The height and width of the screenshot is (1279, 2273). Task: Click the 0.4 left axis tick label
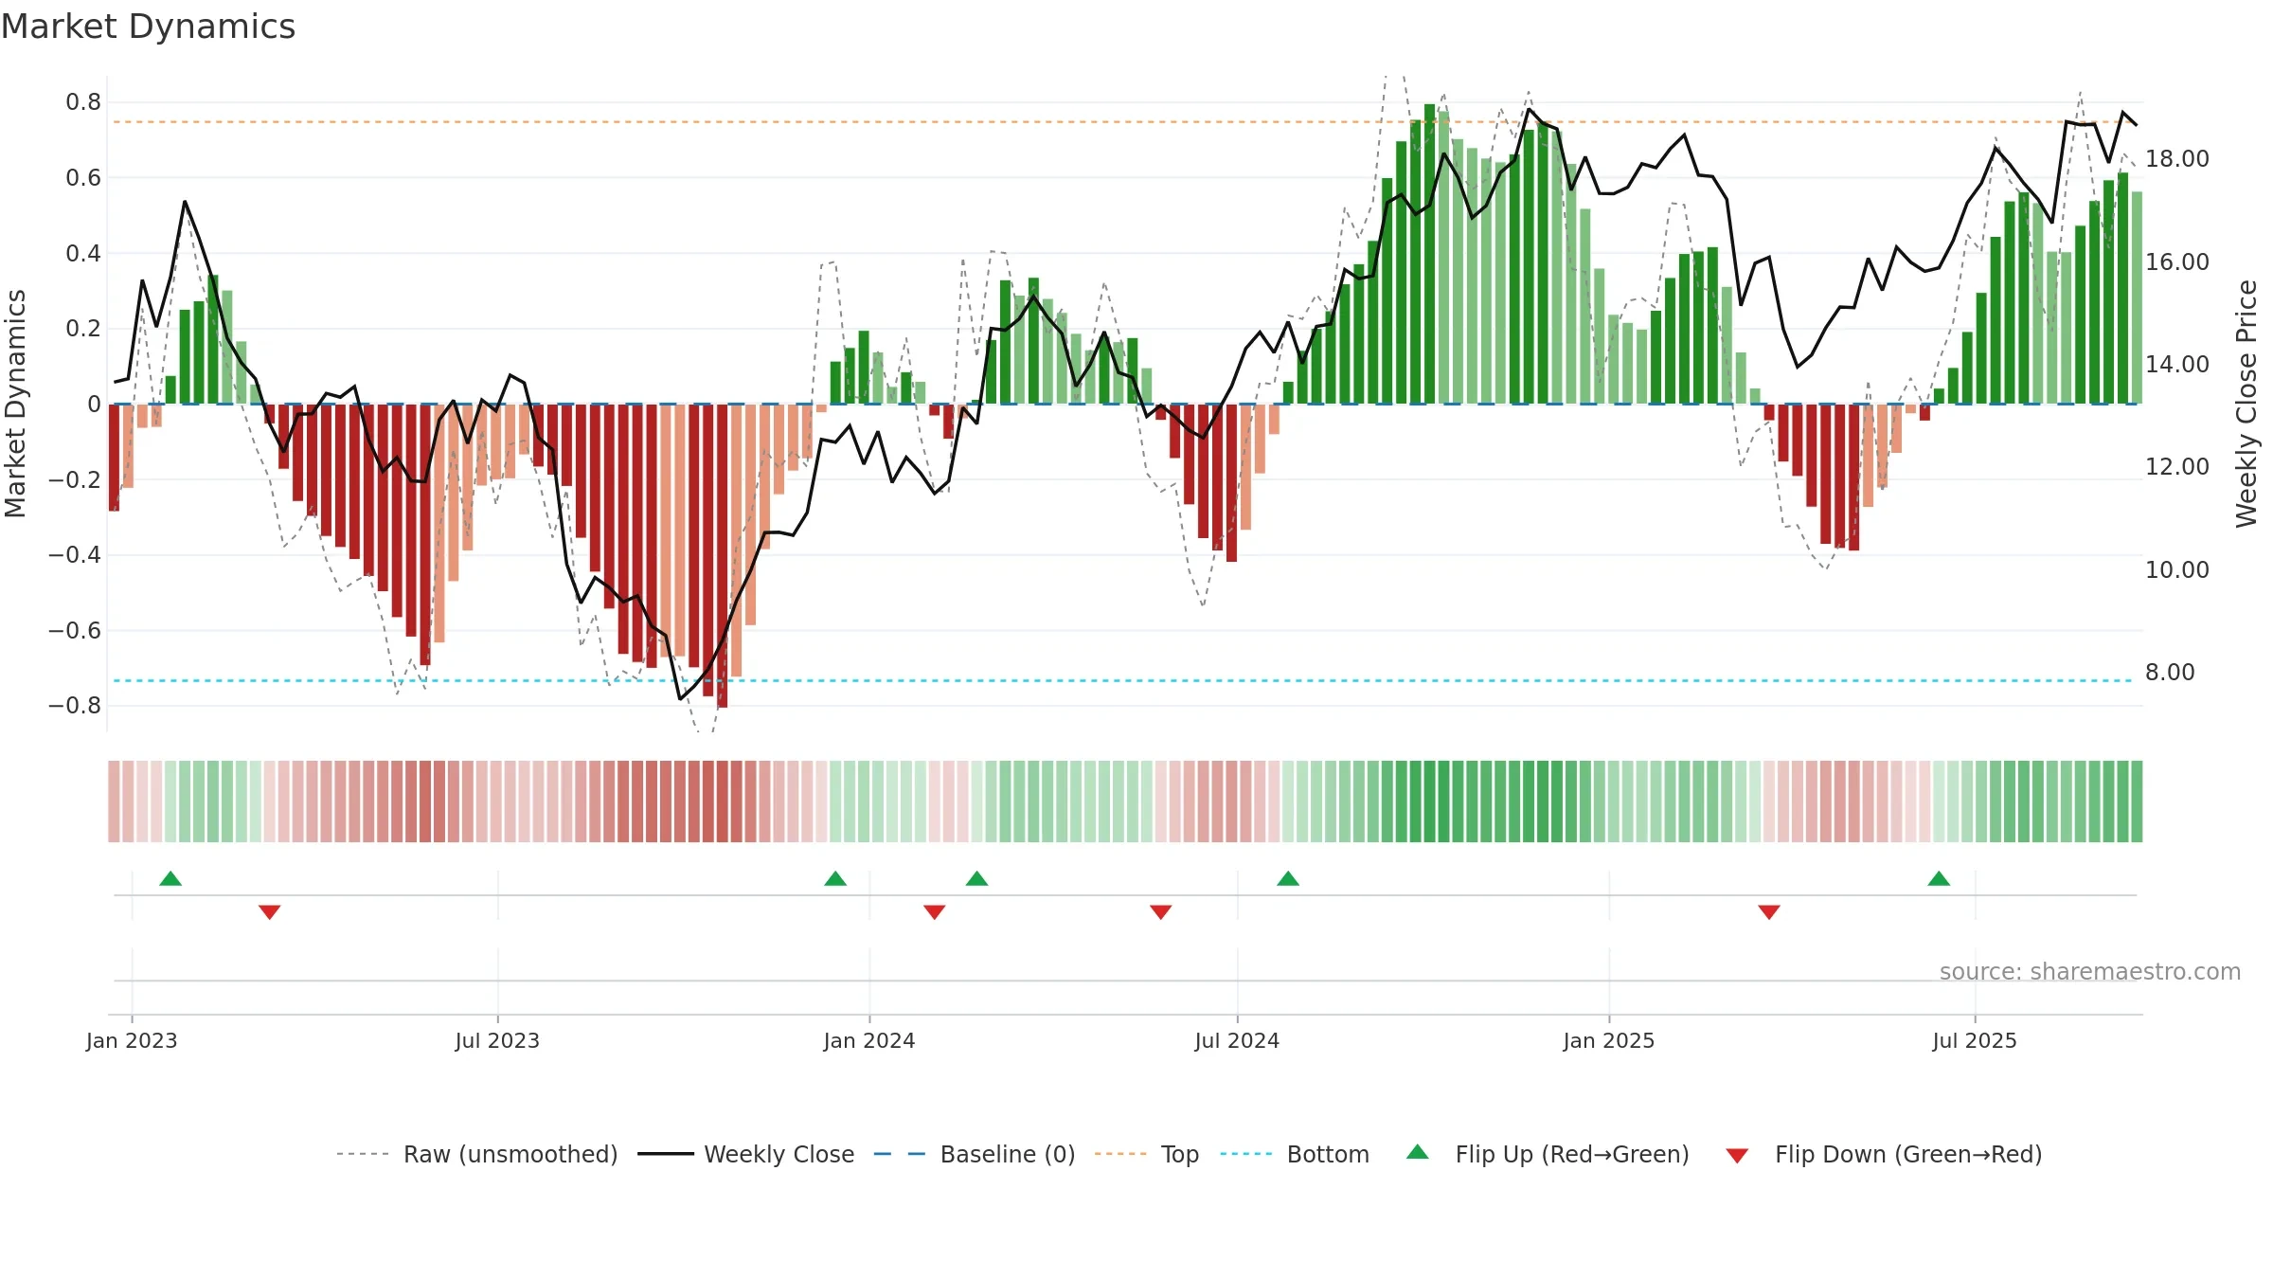(83, 253)
